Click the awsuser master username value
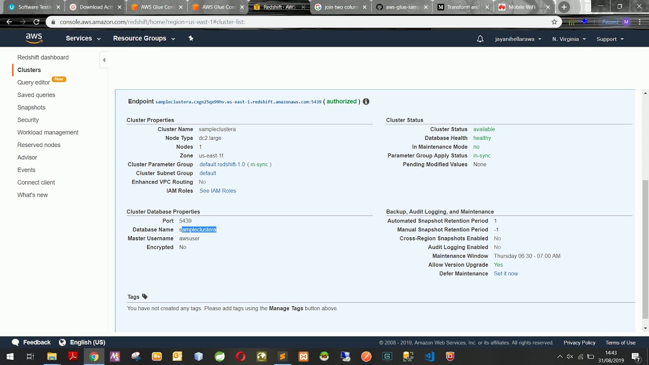649x365 pixels. point(189,238)
